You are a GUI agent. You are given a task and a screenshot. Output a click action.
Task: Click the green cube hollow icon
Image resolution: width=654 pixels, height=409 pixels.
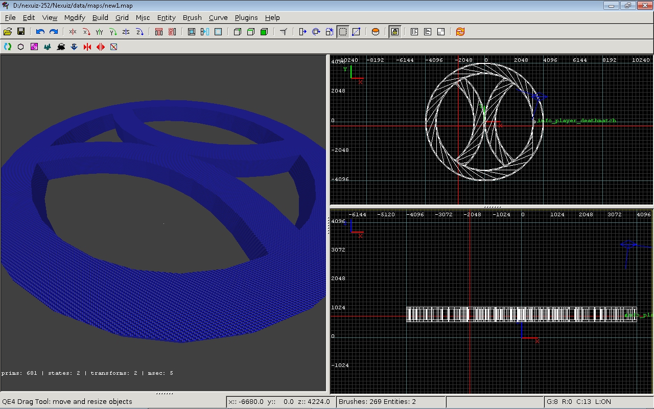coord(264,32)
